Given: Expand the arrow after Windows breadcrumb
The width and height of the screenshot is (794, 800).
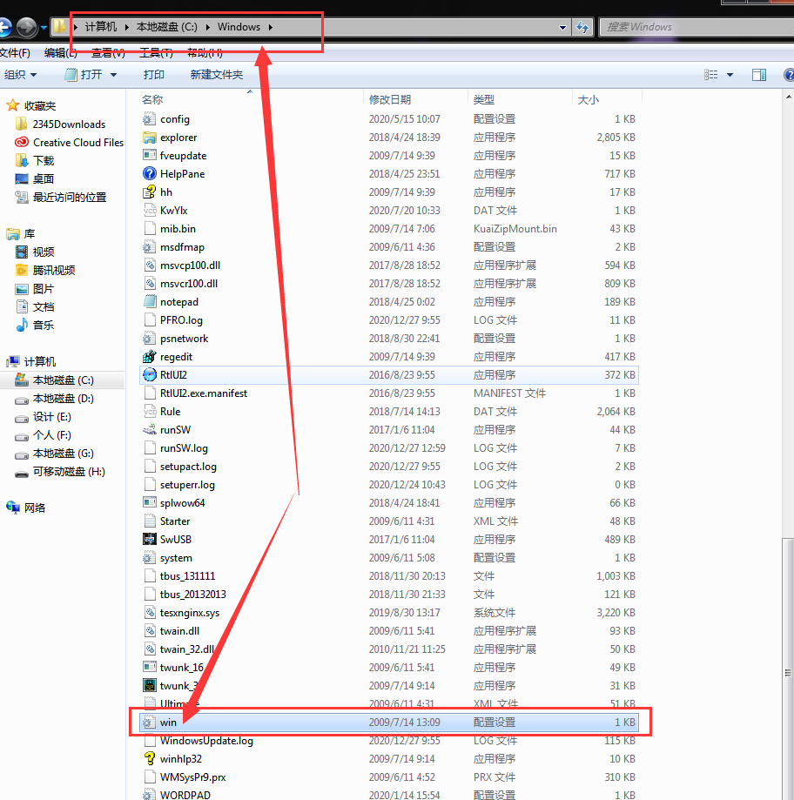Looking at the screenshot, I should click(271, 27).
